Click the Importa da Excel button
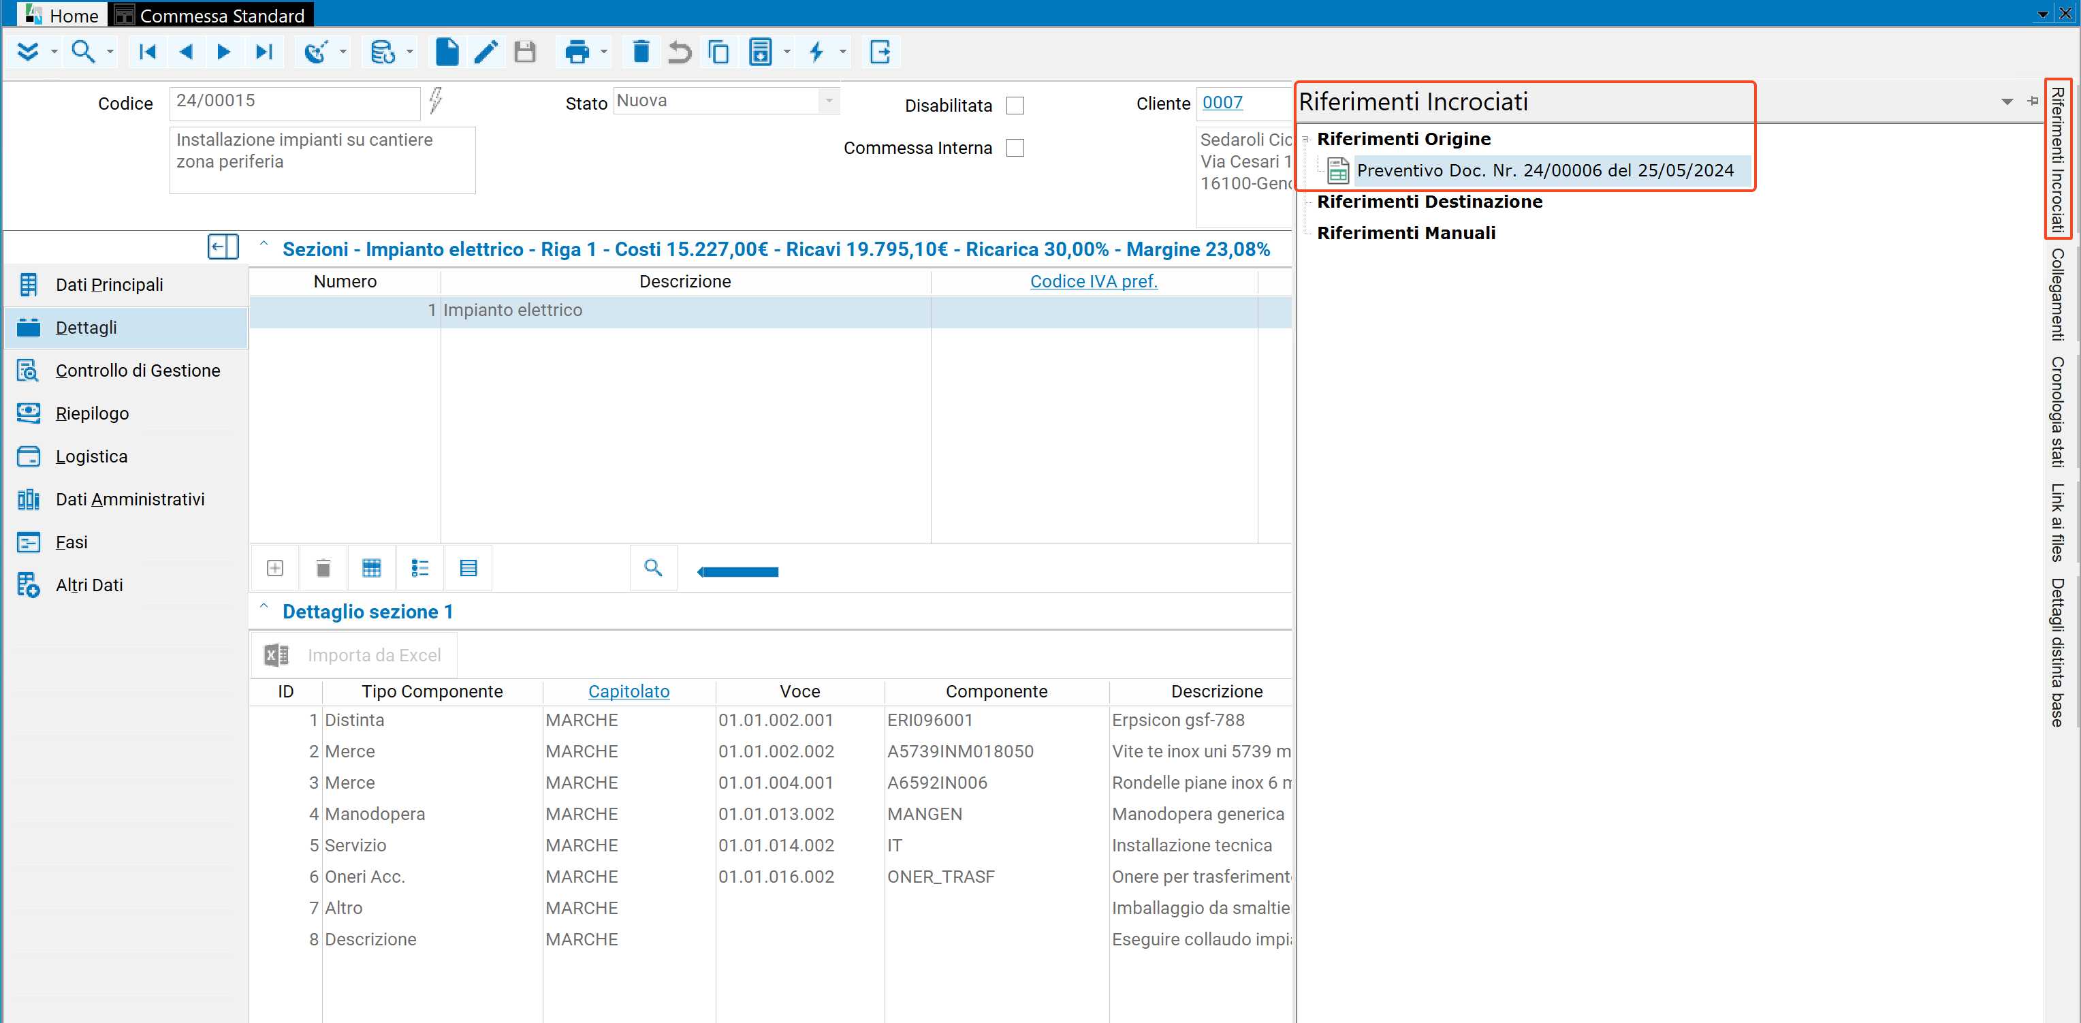2081x1023 pixels. coord(354,655)
